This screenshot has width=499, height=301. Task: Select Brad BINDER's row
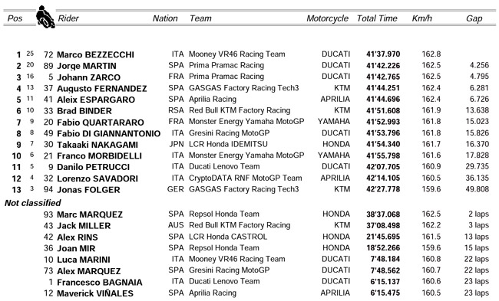click(250, 110)
